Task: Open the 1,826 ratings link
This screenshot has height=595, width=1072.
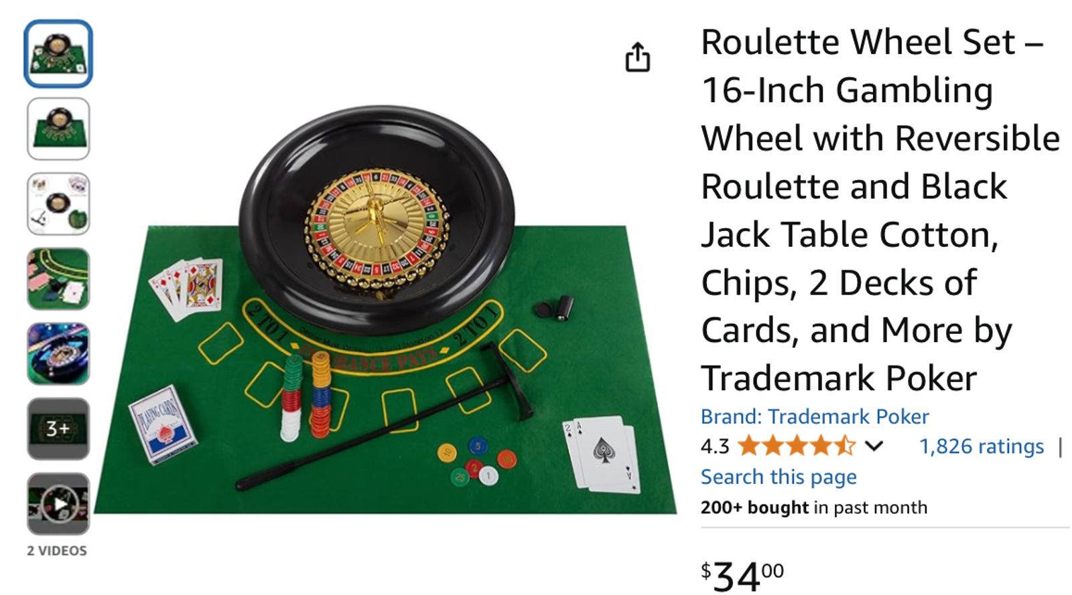Action: (981, 446)
